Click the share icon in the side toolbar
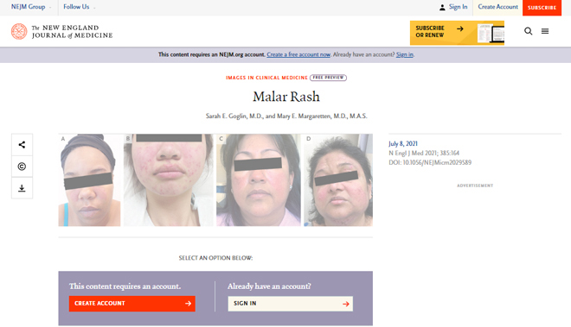Image resolution: width=571 pixels, height=327 pixels. [22, 145]
